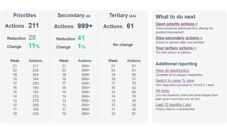Download Last 12 months (.xls) spreadsheet
227x134 pixels.
tap(173, 105)
